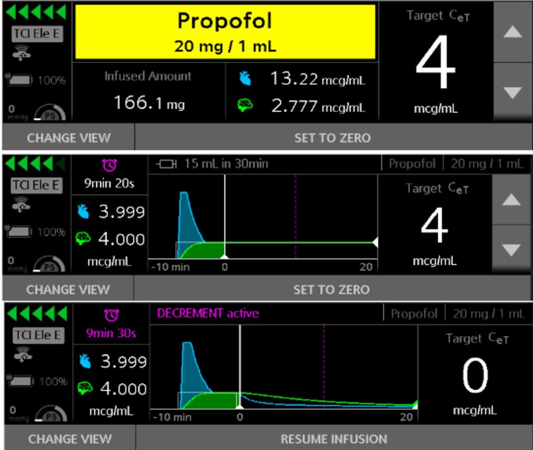The height and width of the screenshot is (450, 533).
Task: Click TCI Ele E label in top panel
Action: 37,34
